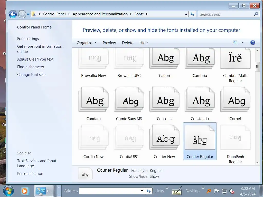
Task: Open Find a character link
Action: coord(31,67)
